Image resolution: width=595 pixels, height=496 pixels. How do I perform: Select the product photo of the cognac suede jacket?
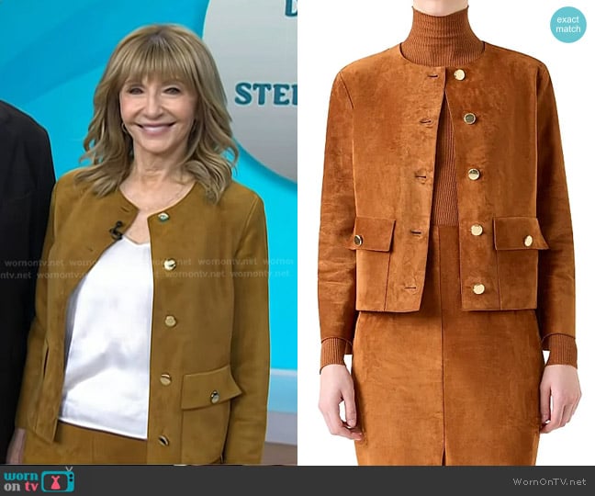pos(446,232)
